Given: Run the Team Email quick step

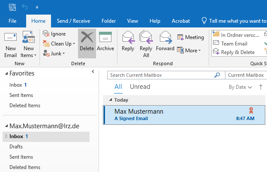Looking at the screenshot, I should click(x=230, y=44).
